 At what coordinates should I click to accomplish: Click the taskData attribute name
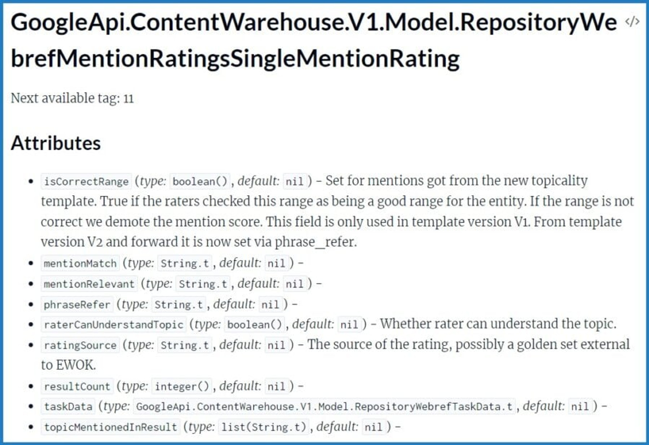click(x=68, y=407)
